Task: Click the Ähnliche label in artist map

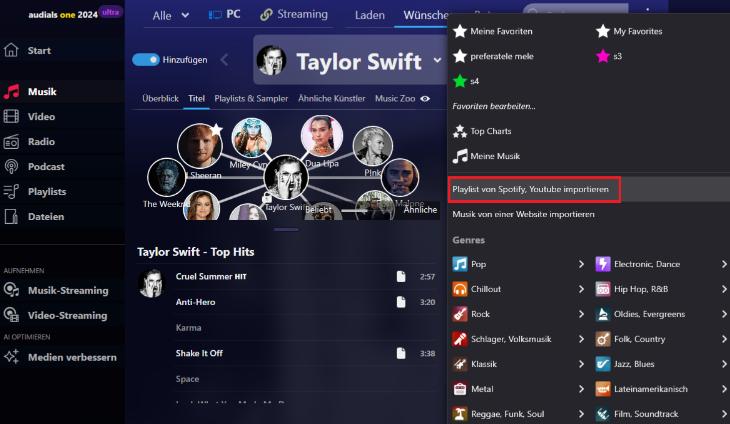Action: click(420, 210)
